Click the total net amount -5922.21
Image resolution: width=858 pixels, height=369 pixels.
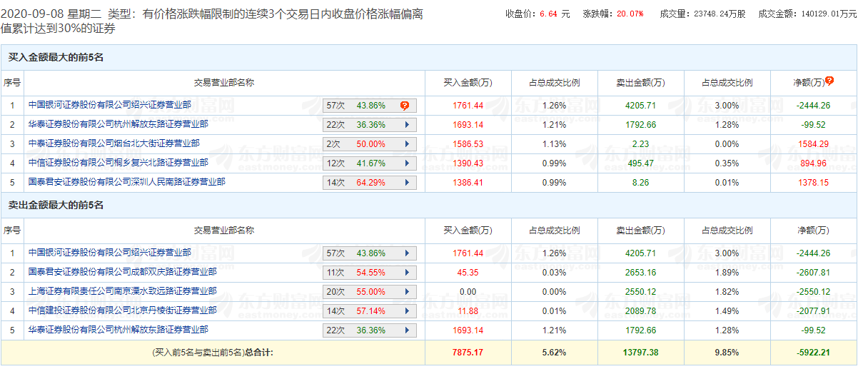coord(813,353)
